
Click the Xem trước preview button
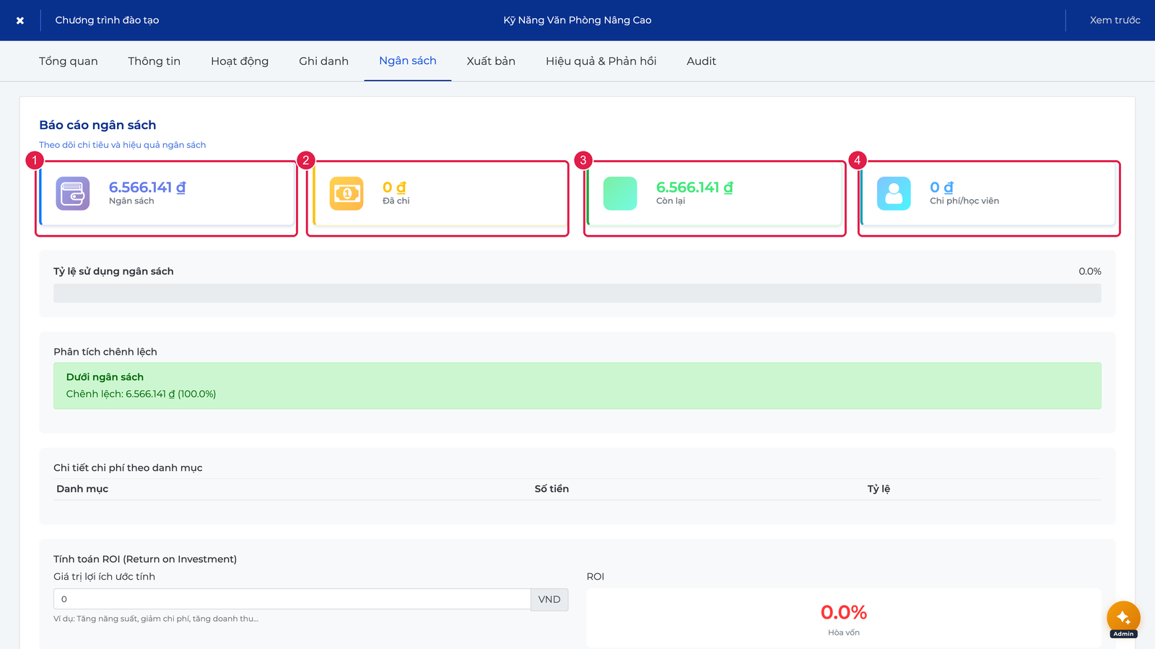(x=1115, y=20)
